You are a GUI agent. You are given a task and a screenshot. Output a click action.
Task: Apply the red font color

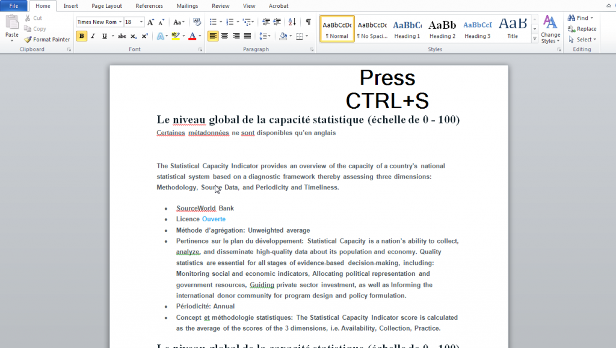tap(192, 36)
